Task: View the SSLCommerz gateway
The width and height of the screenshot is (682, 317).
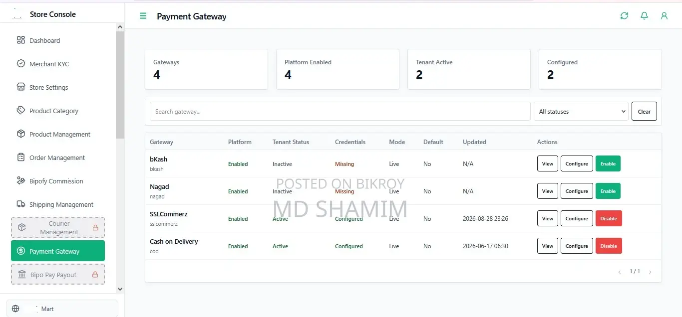Action: [x=548, y=218]
